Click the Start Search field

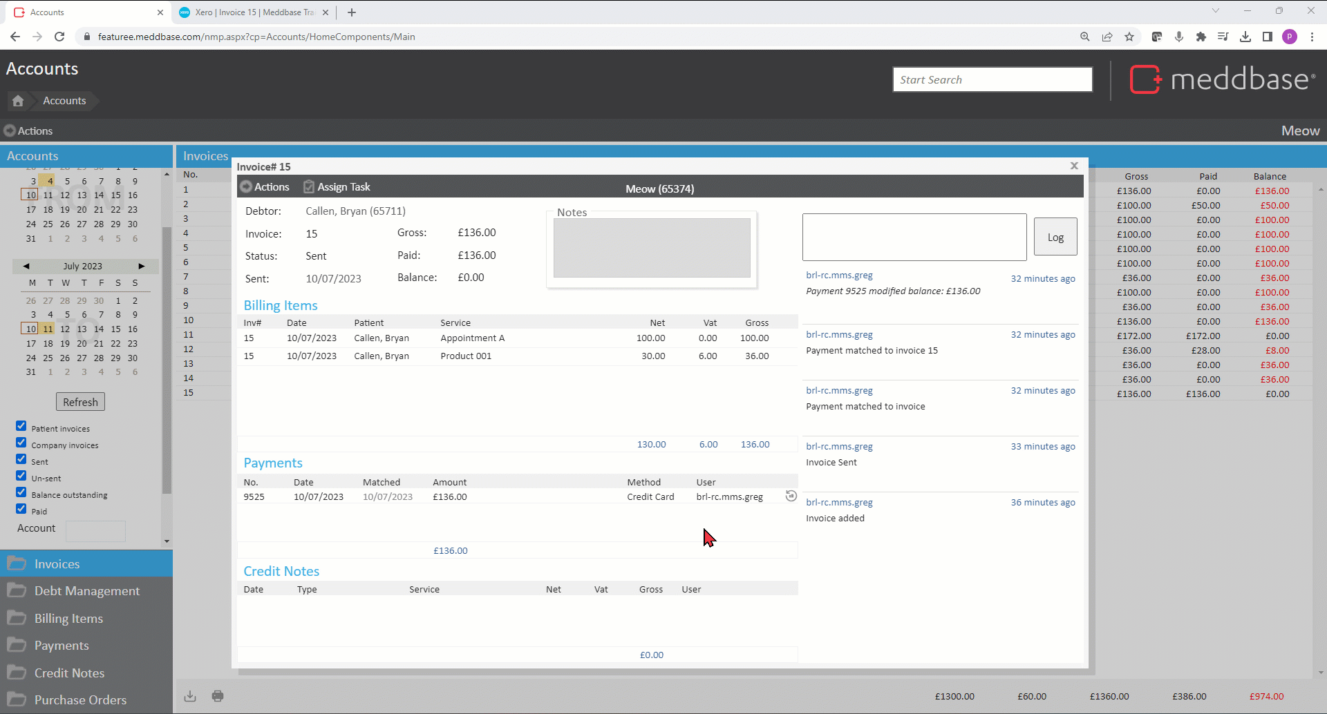pyautogui.click(x=992, y=79)
